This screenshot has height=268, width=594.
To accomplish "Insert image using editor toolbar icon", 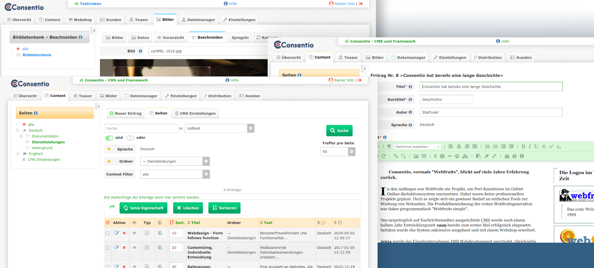I will 416,156.
